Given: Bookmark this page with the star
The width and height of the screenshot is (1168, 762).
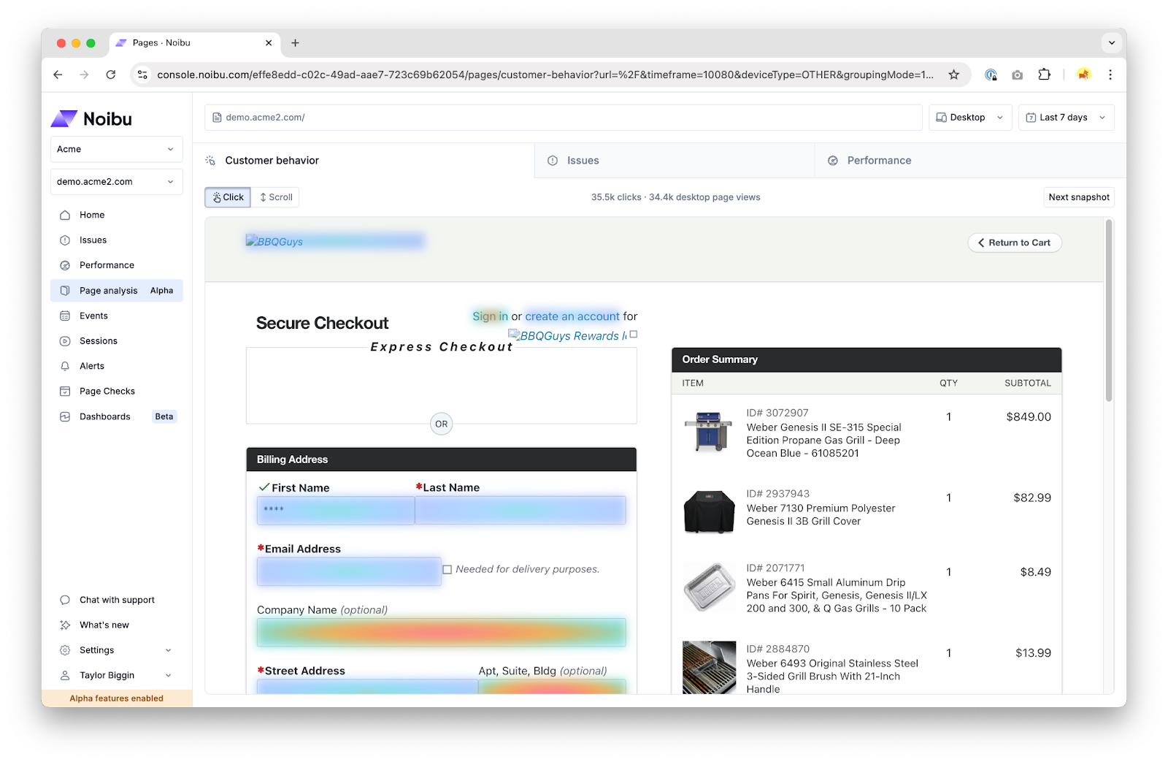Looking at the screenshot, I should pyautogui.click(x=953, y=75).
